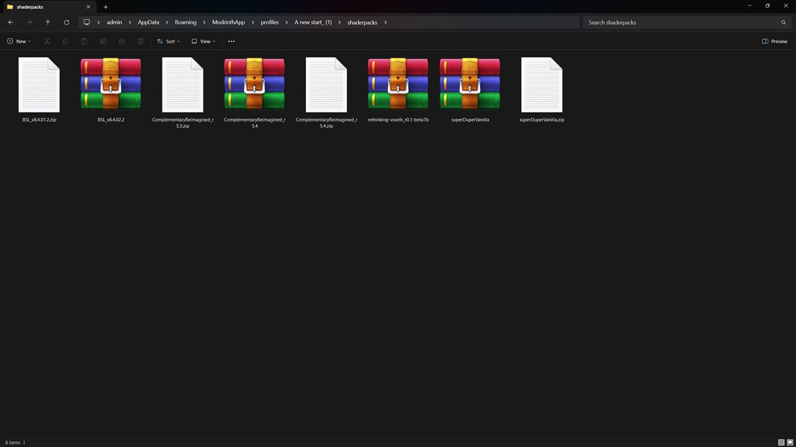Expand the chevron after Roaming breadcrumb
Screen dimensions: 796x447
pos(204,22)
